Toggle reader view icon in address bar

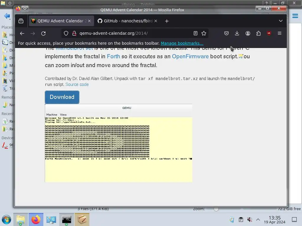(x=196, y=34)
